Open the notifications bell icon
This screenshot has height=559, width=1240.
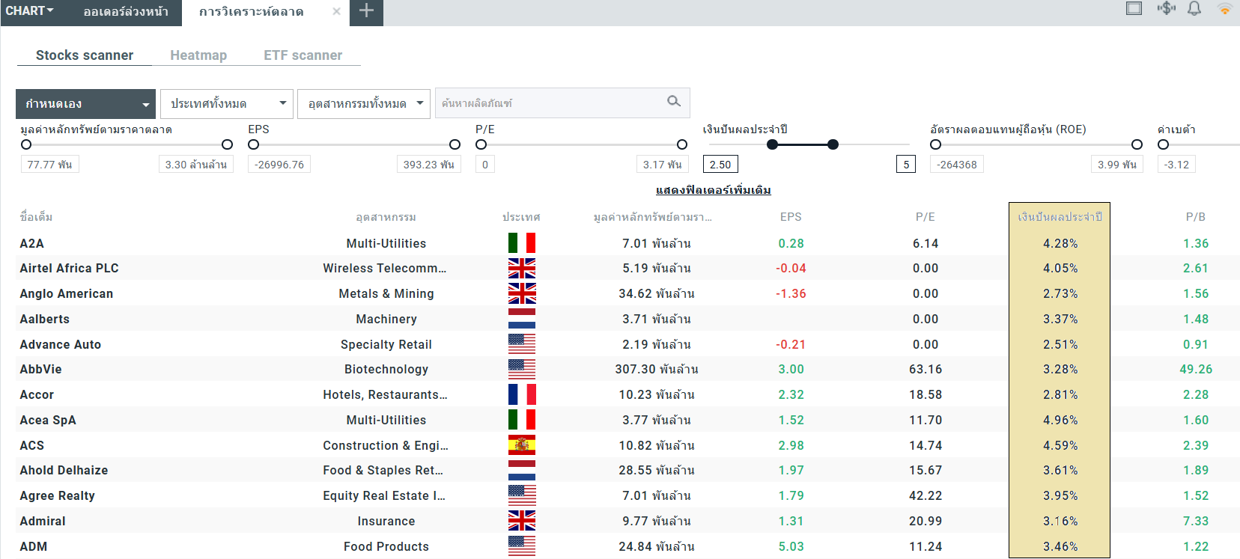coord(1194,9)
